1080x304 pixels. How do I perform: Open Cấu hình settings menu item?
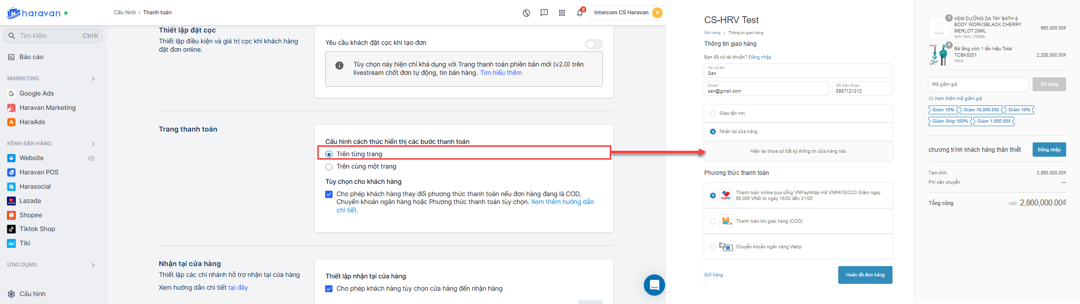click(33, 294)
